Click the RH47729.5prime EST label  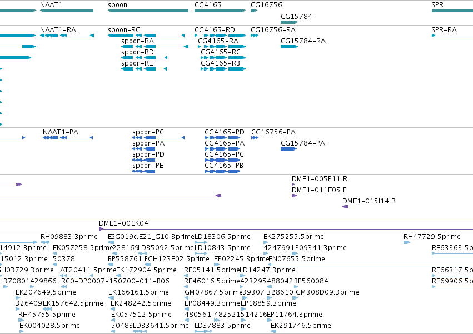pyautogui.click(x=432, y=237)
